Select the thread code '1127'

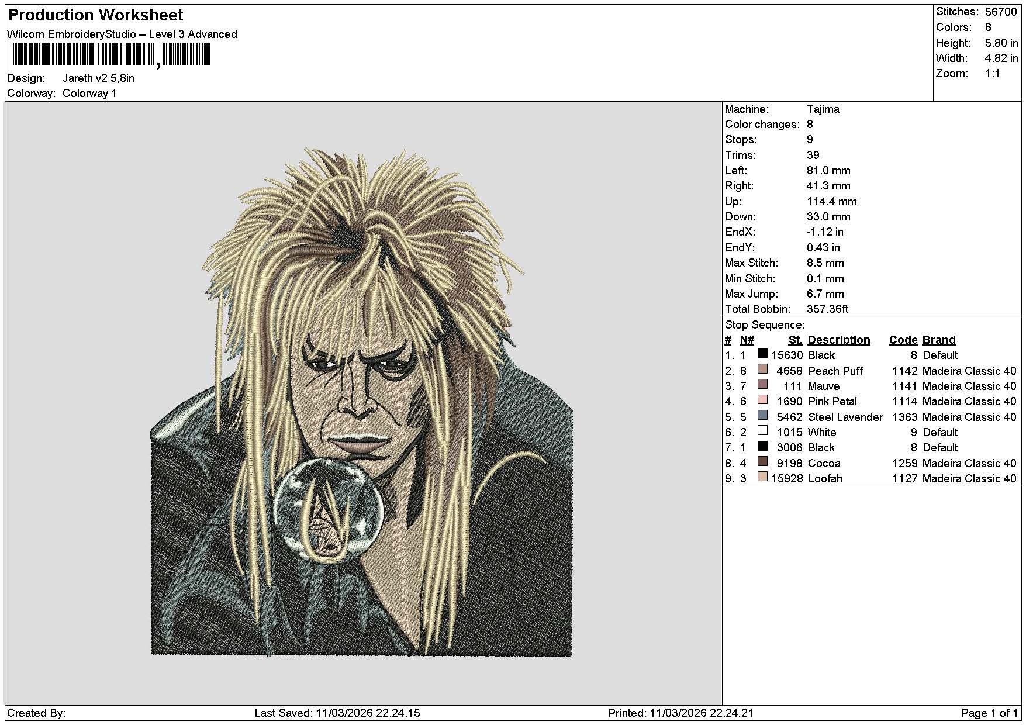(905, 479)
